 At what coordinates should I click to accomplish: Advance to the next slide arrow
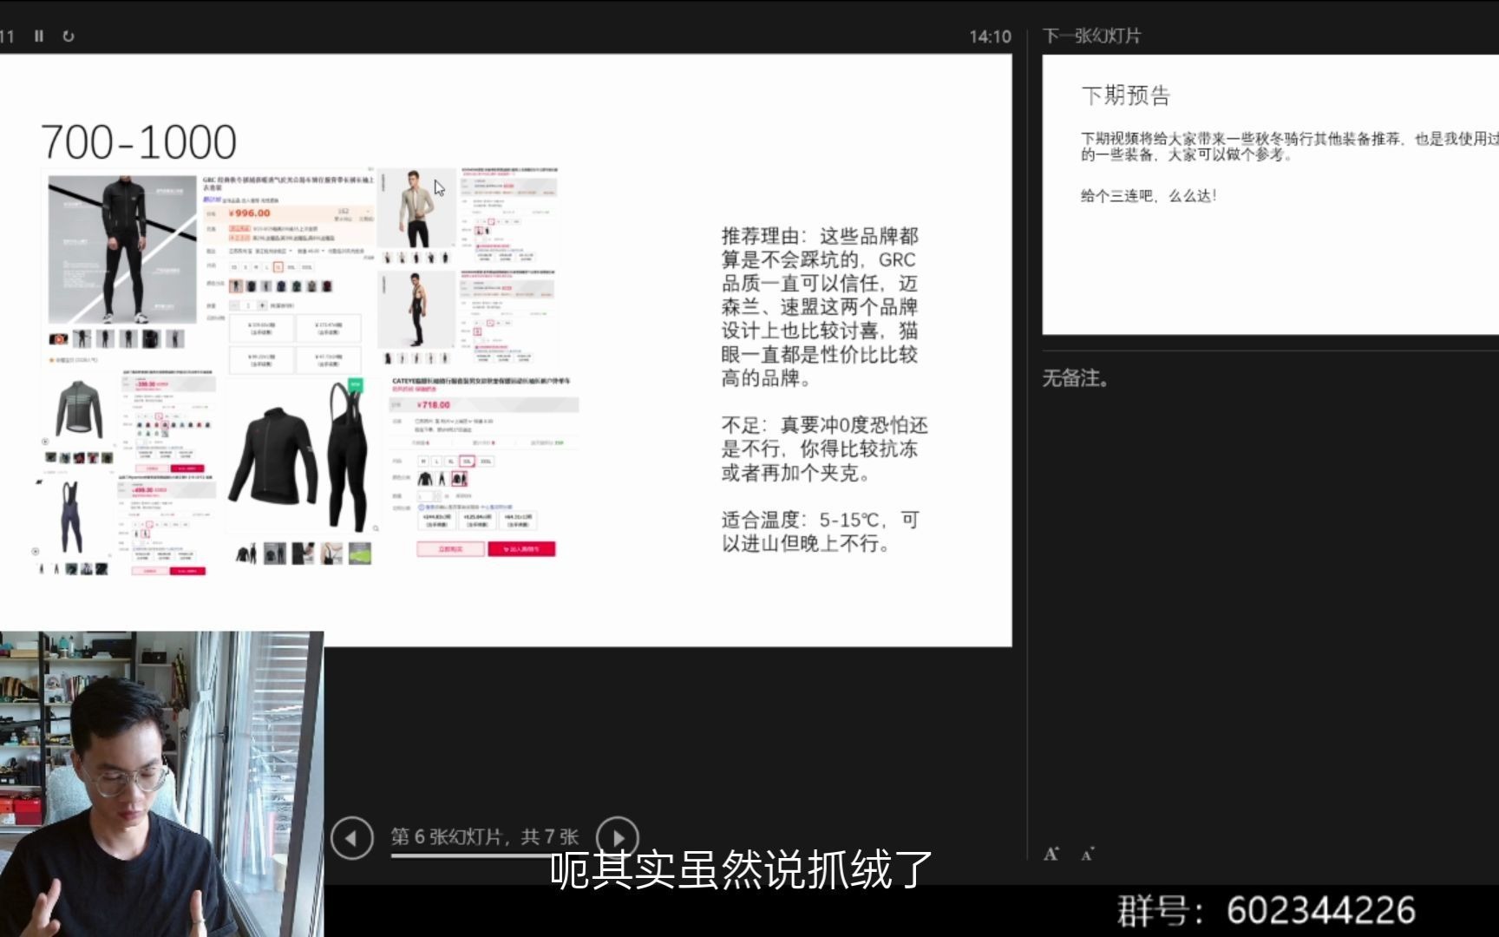tap(618, 838)
